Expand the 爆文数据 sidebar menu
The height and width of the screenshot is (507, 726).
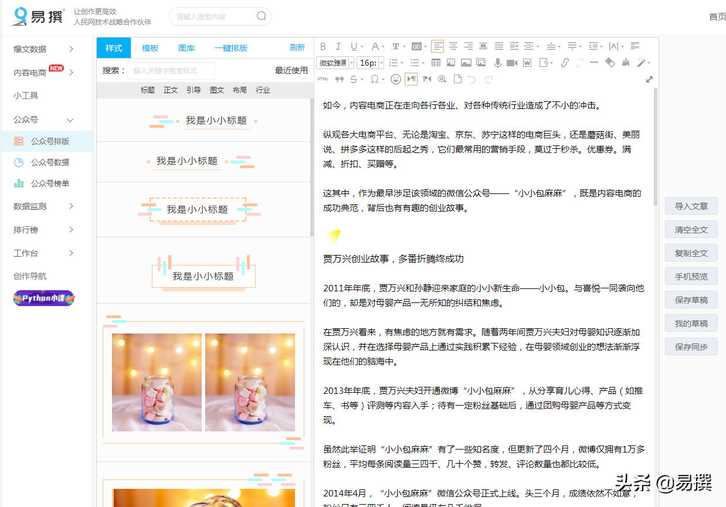[45, 49]
